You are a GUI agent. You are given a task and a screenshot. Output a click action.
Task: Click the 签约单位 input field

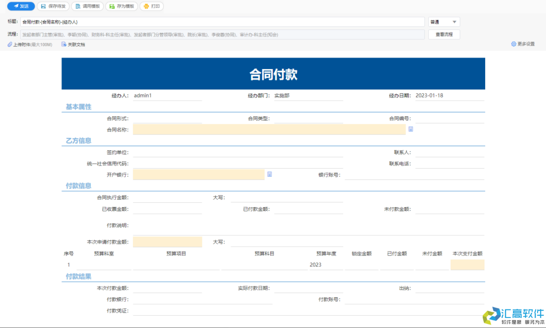(236, 152)
